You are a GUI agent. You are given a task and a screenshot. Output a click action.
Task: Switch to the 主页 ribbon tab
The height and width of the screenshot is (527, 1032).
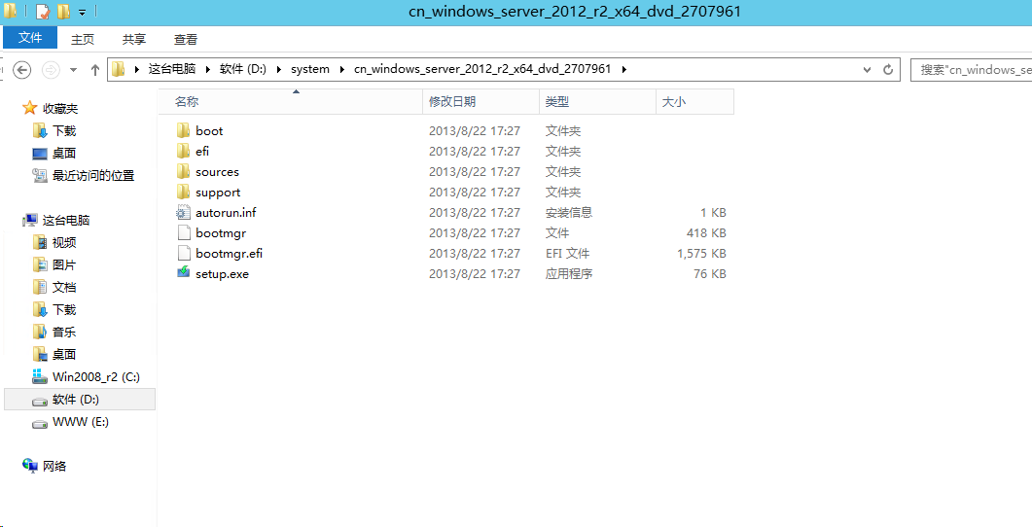coord(83,40)
